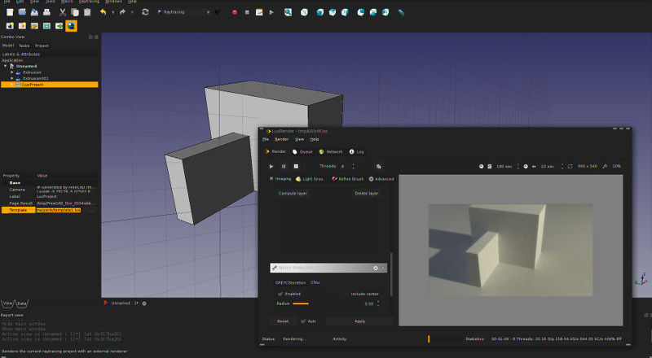Toggle the Include center checkbox
This screenshot has height=358, width=652.
[347, 294]
